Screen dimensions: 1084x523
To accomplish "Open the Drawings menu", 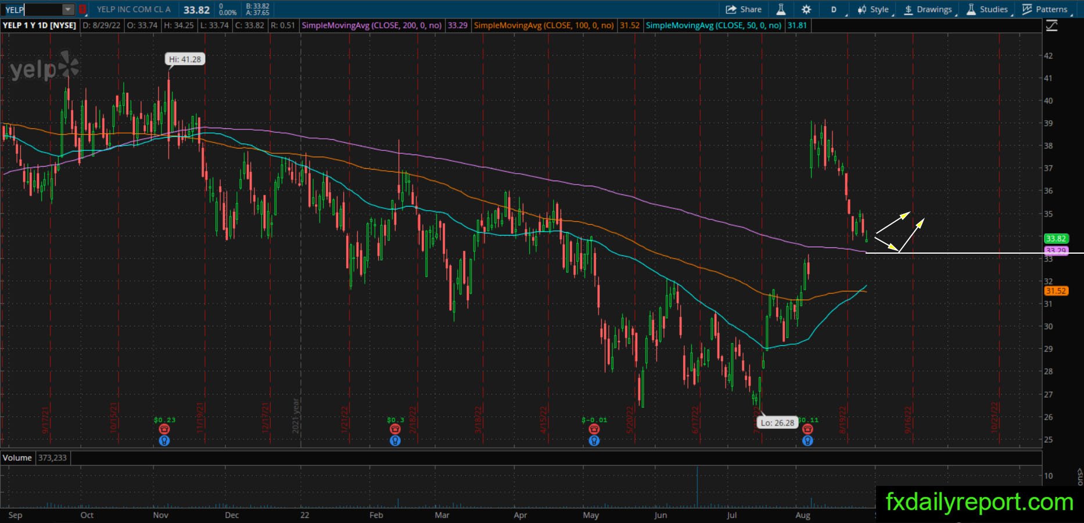I will [928, 9].
